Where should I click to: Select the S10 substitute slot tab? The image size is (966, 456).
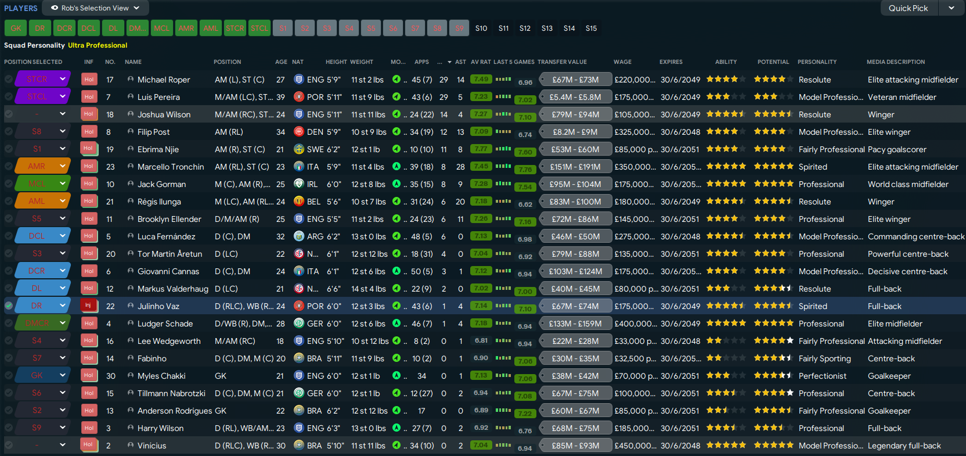coord(481,28)
